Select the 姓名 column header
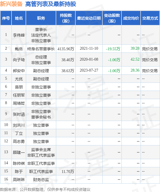160x192 pixels. (x=19, y=18)
